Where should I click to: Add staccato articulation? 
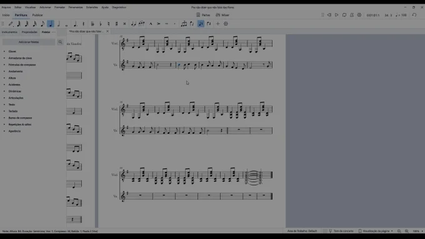point(174,24)
